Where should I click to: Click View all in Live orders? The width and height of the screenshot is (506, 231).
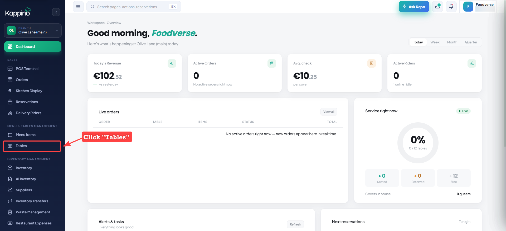329,112
